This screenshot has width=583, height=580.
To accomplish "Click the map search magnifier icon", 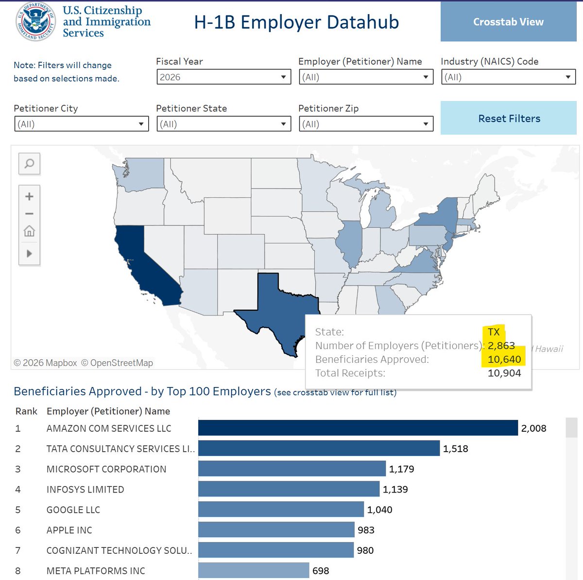I will pyautogui.click(x=29, y=163).
